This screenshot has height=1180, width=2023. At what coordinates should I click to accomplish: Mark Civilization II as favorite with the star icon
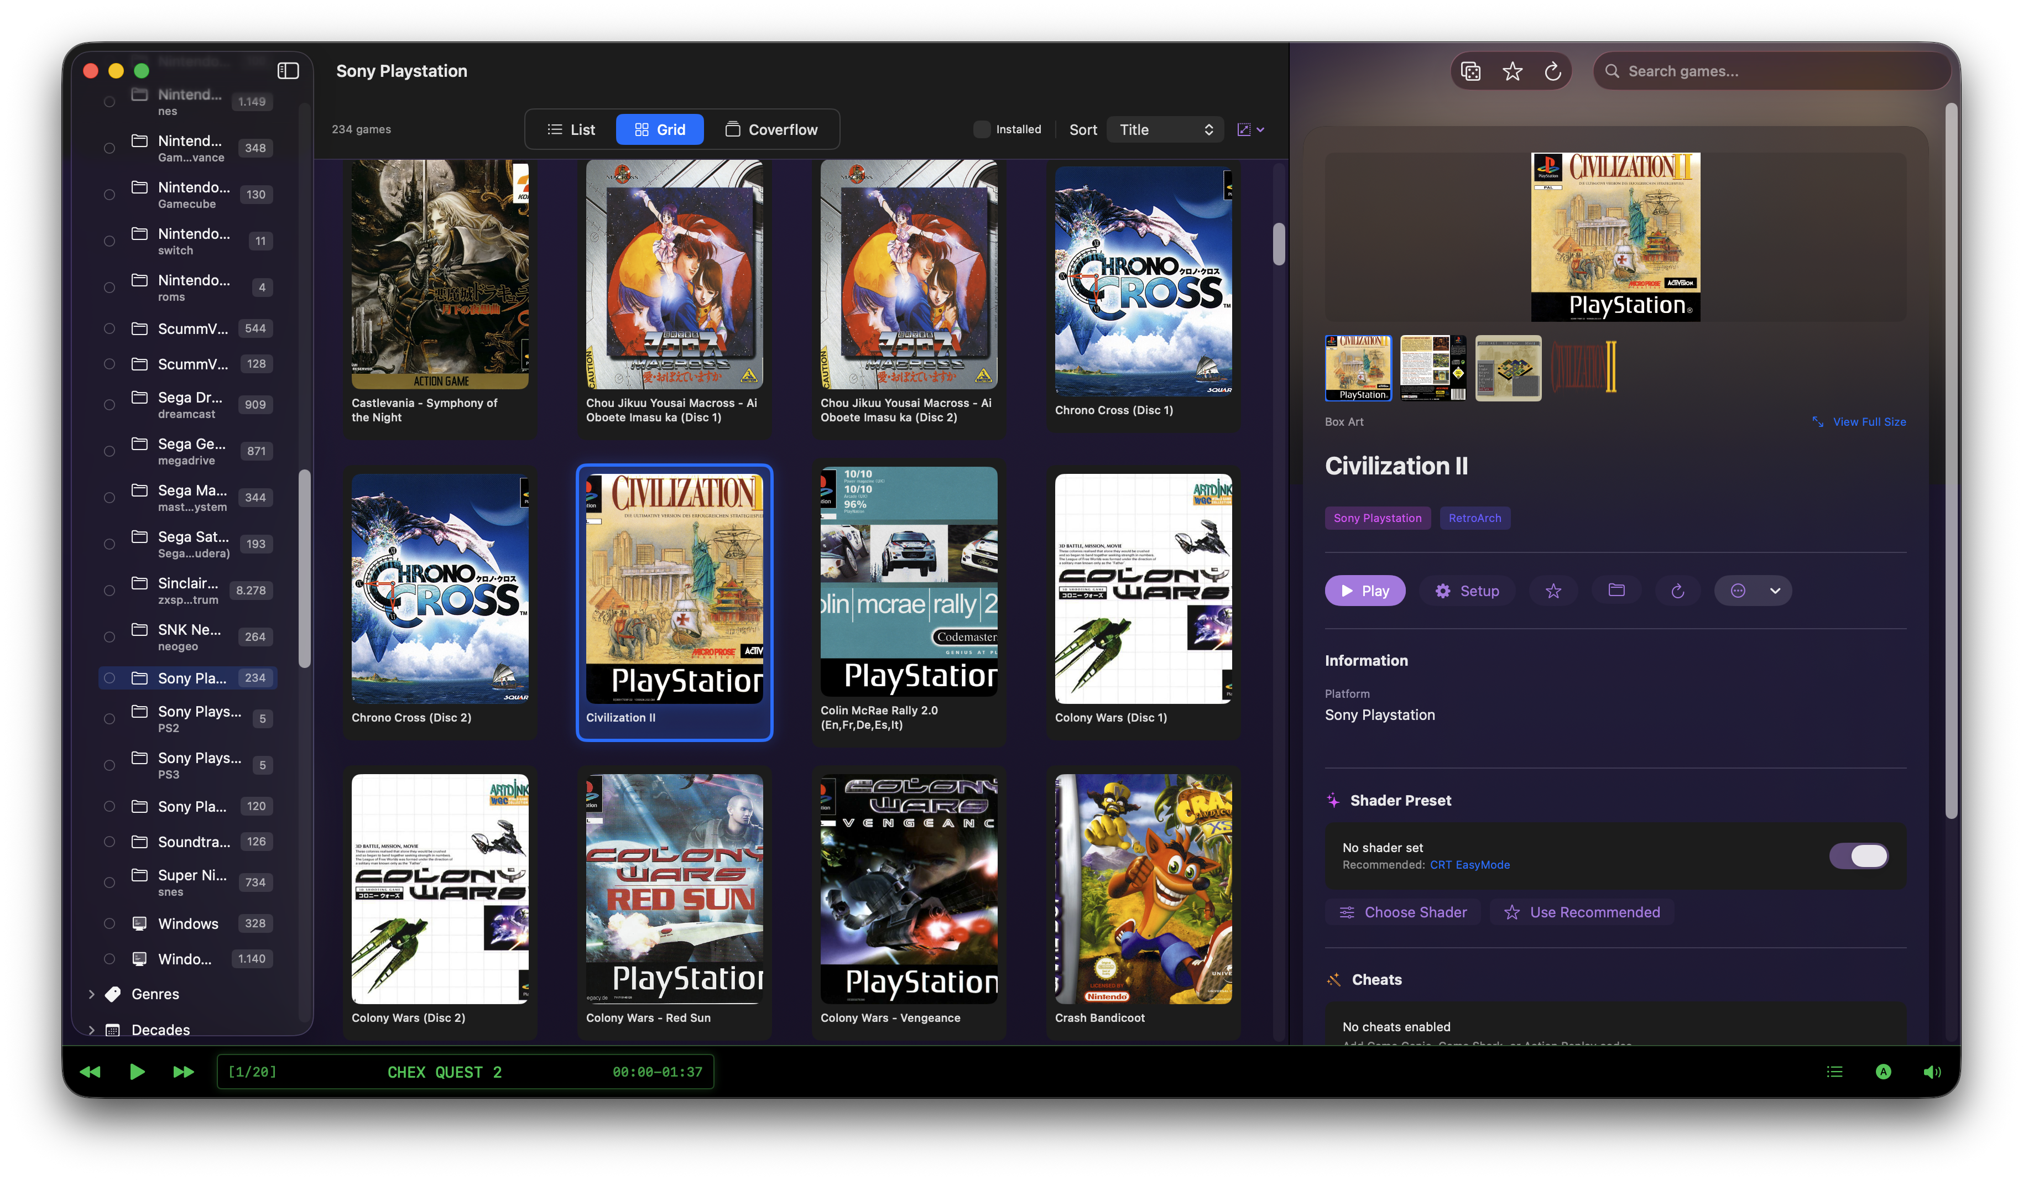coord(1554,591)
